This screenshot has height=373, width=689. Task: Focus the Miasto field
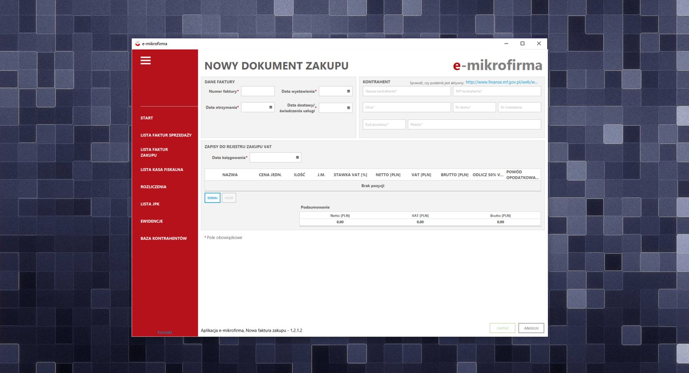point(474,124)
